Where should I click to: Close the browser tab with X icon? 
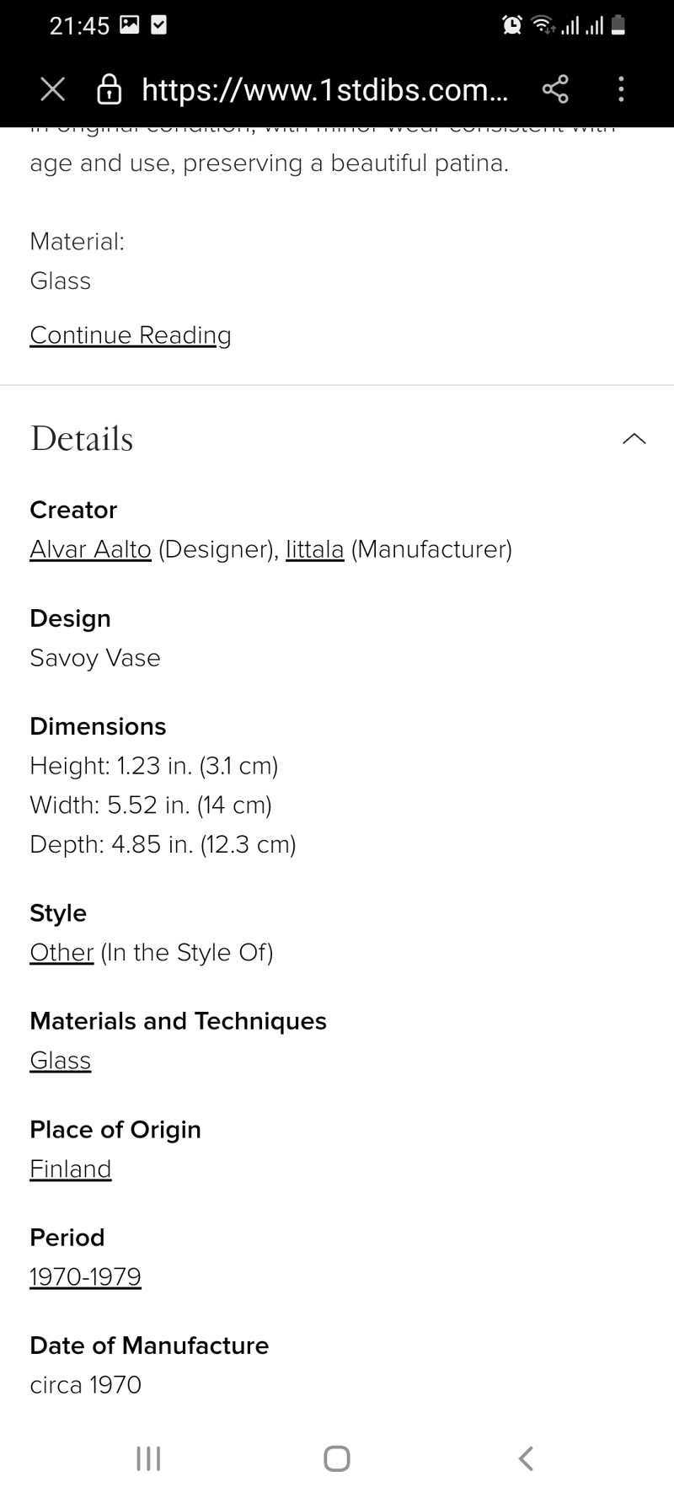click(x=52, y=89)
